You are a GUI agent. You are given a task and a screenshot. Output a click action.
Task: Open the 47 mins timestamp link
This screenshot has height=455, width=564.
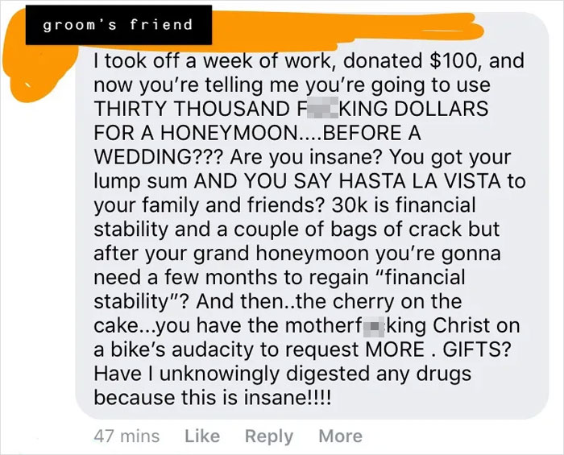tap(126, 436)
